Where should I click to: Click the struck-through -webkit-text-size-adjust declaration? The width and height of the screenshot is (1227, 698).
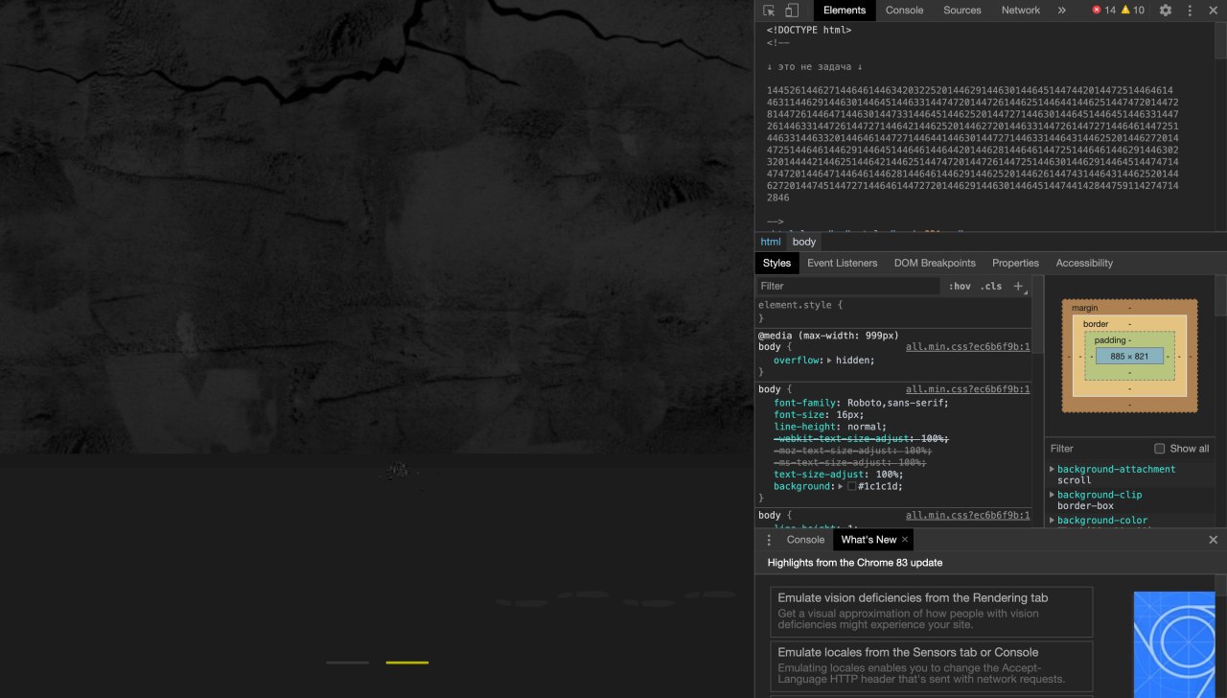[862, 438]
